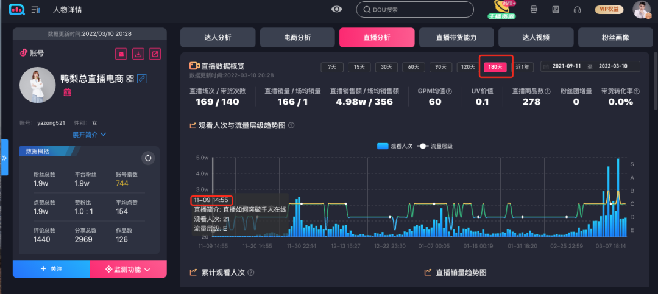Image resolution: width=658 pixels, height=294 pixels.
Task: Toggle the 流量层级 line legend marker
Action: coord(423,146)
